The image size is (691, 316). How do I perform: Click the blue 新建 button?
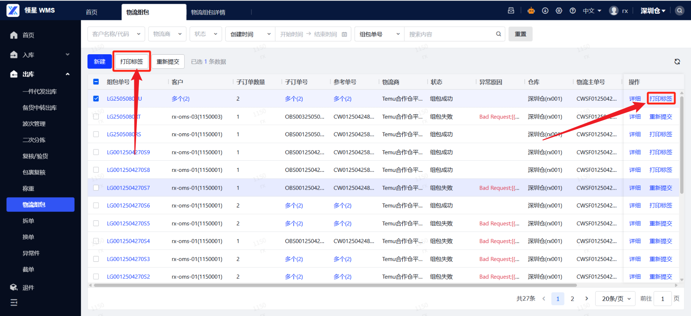pos(100,62)
